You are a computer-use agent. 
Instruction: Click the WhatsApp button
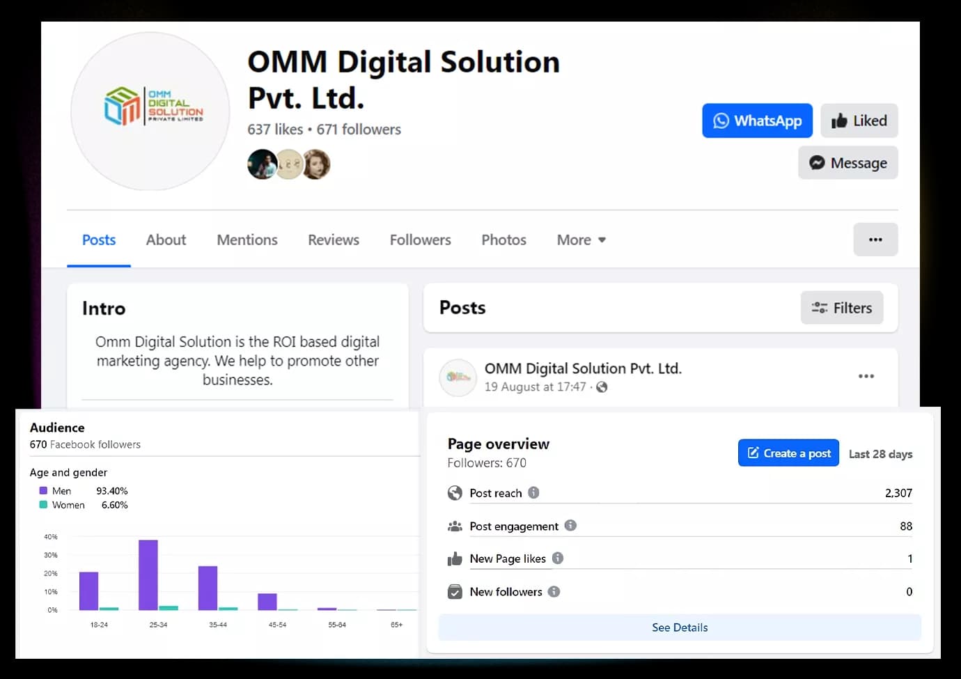[x=757, y=121]
